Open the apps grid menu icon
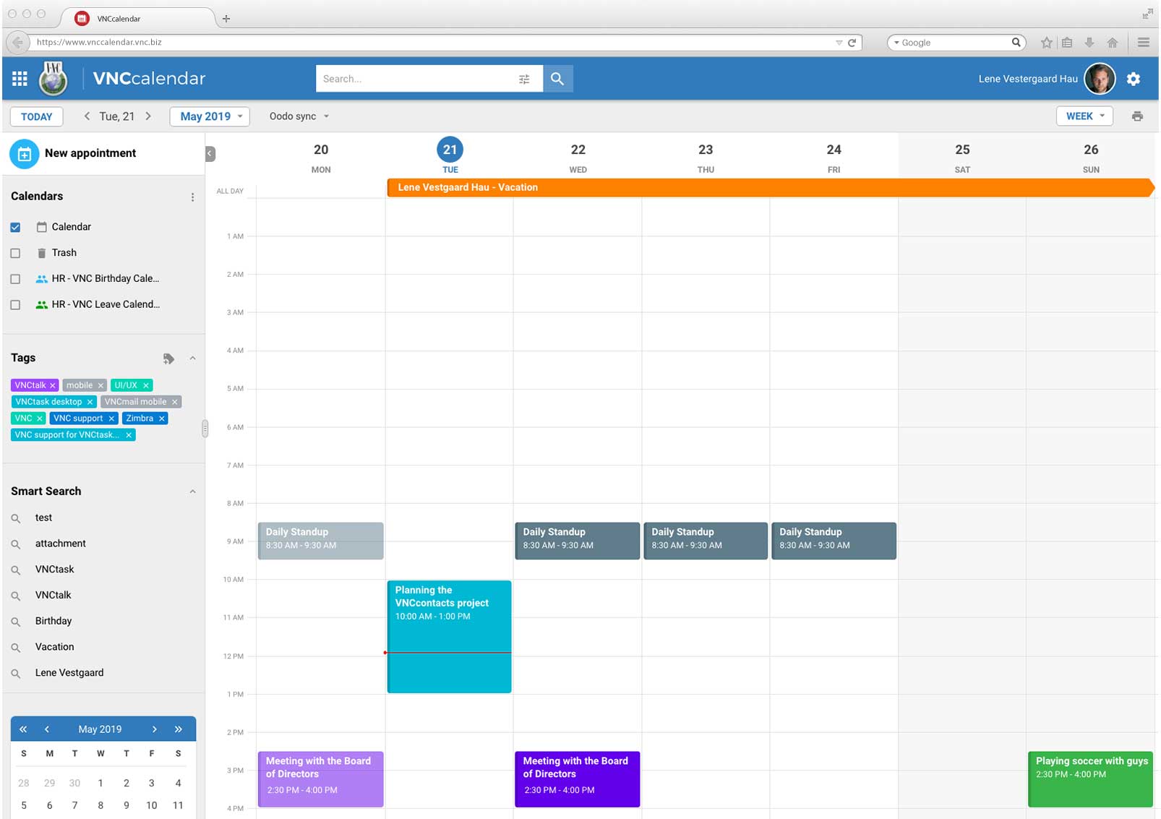This screenshot has width=1161, height=819. [20, 79]
